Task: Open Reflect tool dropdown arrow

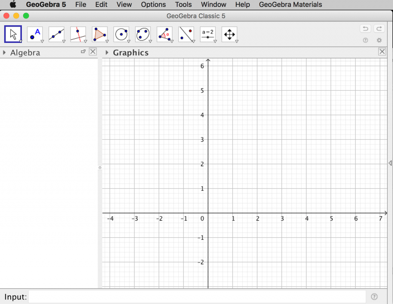Action: (x=193, y=41)
